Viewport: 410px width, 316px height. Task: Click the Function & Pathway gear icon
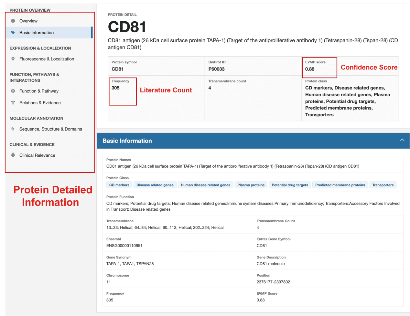pyautogui.click(x=13, y=91)
